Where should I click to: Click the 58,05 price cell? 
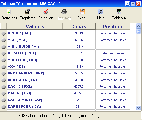79,40
